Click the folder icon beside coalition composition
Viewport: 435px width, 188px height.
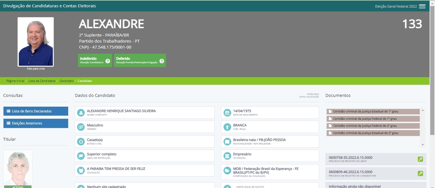point(227,171)
